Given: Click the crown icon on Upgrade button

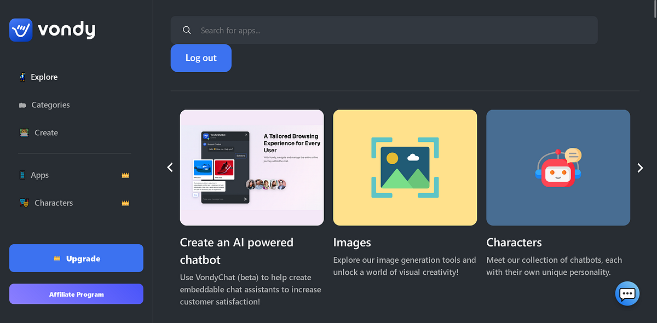Looking at the screenshot, I should [56, 258].
